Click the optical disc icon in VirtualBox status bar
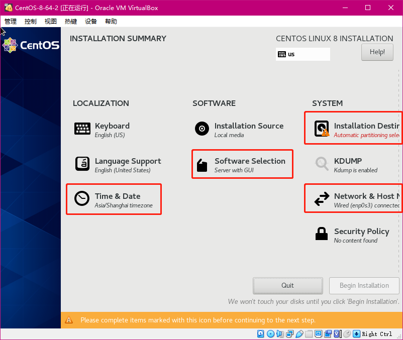This screenshot has height=340, width=403. tap(270, 334)
